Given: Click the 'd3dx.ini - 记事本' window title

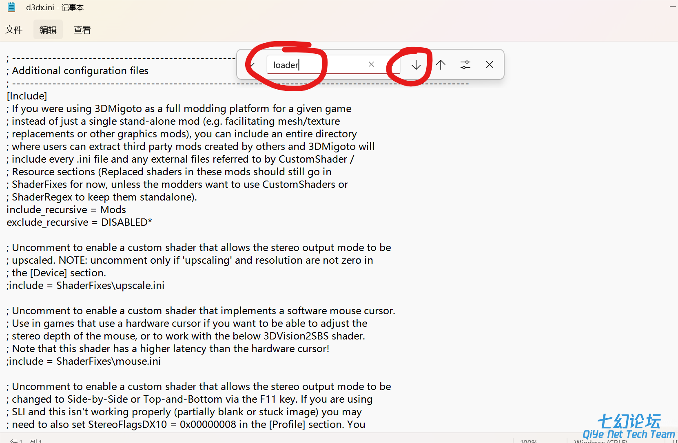Looking at the screenshot, I should [x=55, y=7].
